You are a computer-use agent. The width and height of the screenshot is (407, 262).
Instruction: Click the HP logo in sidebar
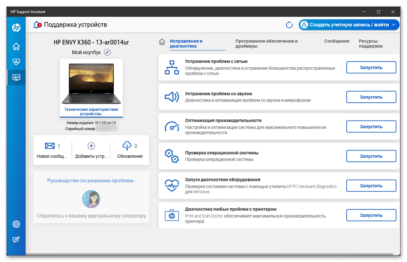pos(16,28)
